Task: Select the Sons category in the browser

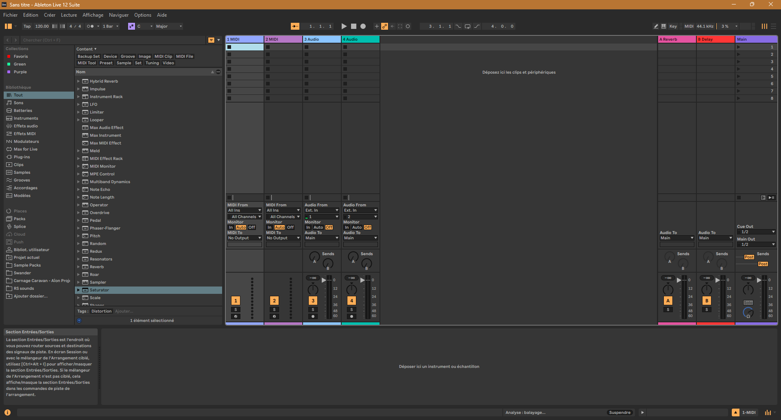Action: 39,103
